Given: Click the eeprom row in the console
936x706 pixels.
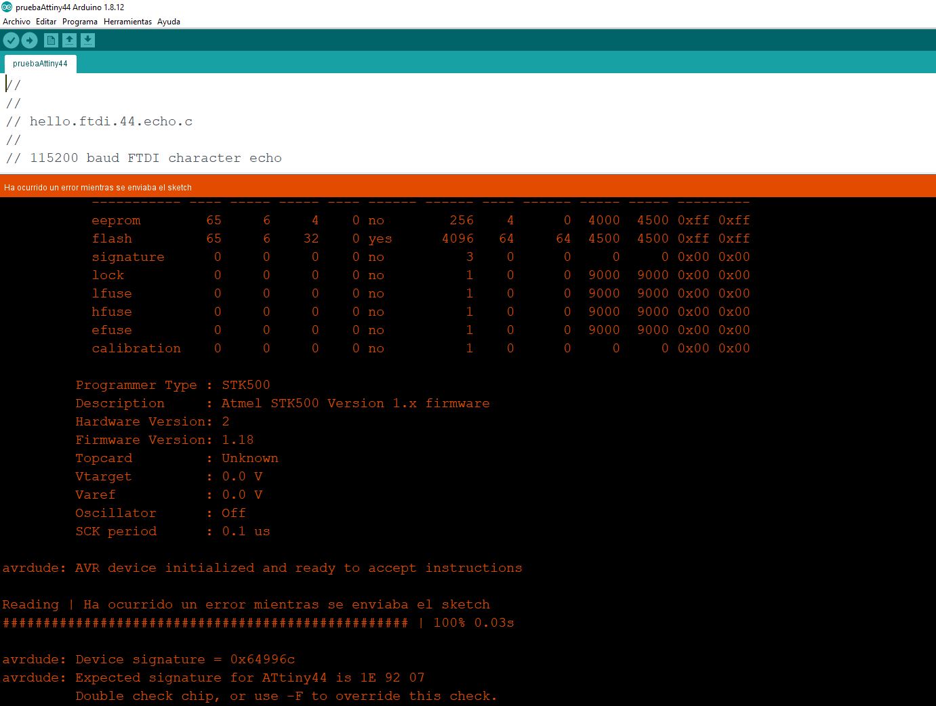Looking at the screenshot, I should [x=421, y=220].
